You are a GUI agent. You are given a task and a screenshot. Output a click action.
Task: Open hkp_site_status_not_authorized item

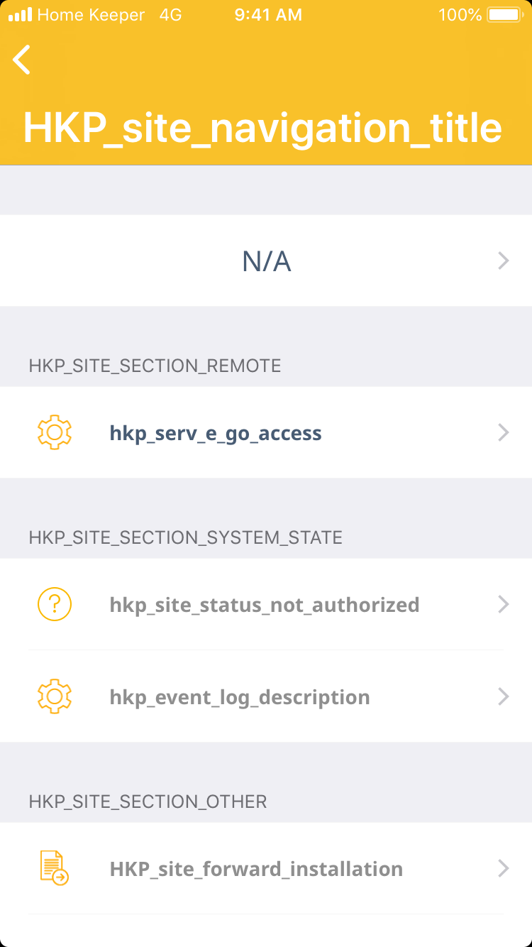point(264,605)
